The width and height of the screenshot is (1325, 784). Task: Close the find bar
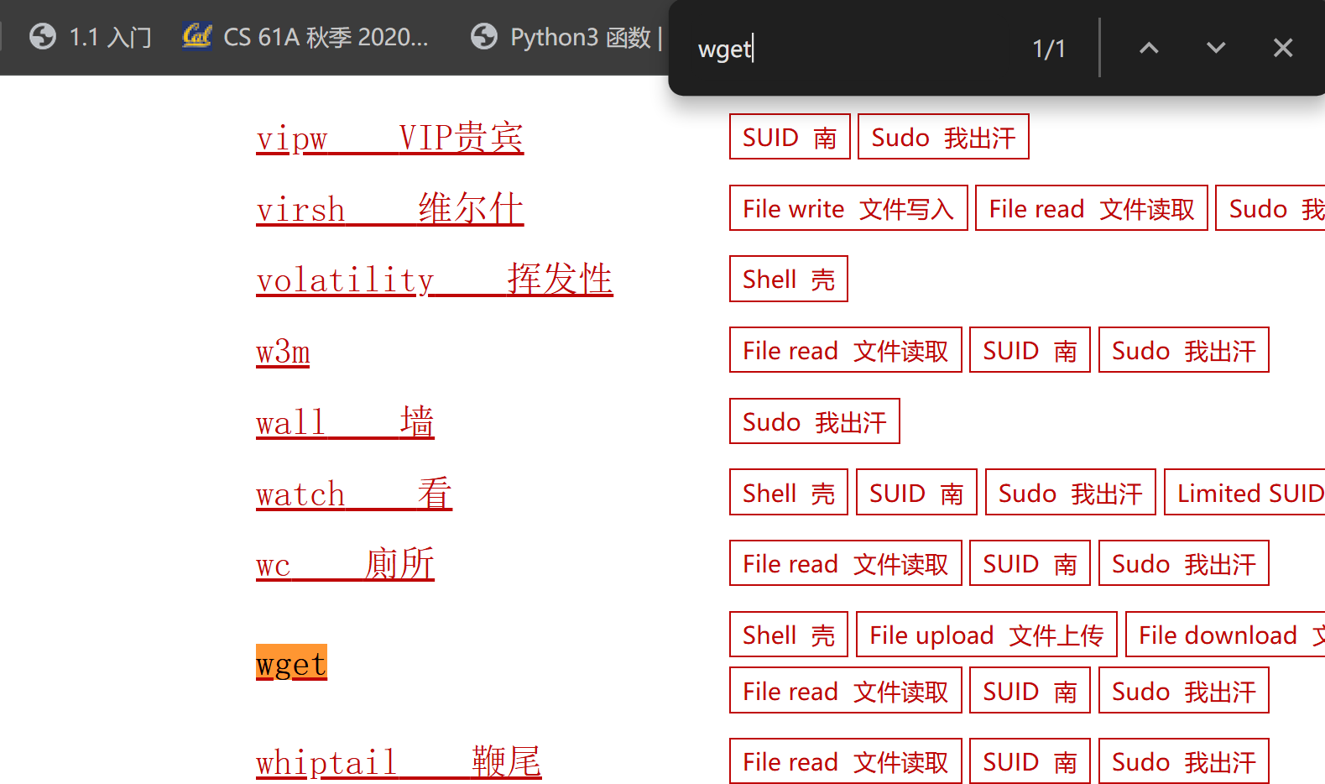pyautogui.click(x=1282, y=48)
